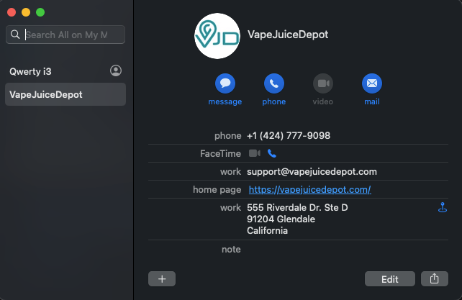
Task: Open the share contact button
Action: click(435, 279)
